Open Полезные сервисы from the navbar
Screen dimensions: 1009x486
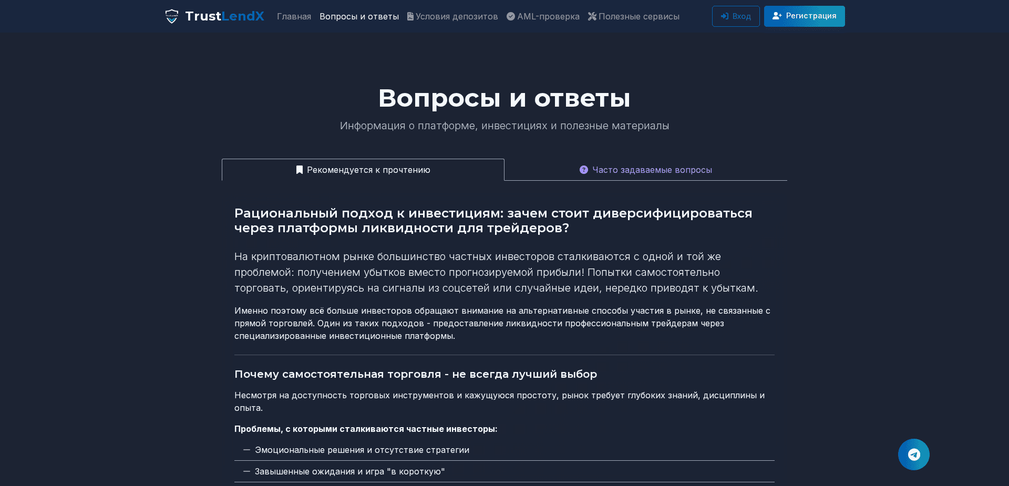tap(639, 16)
